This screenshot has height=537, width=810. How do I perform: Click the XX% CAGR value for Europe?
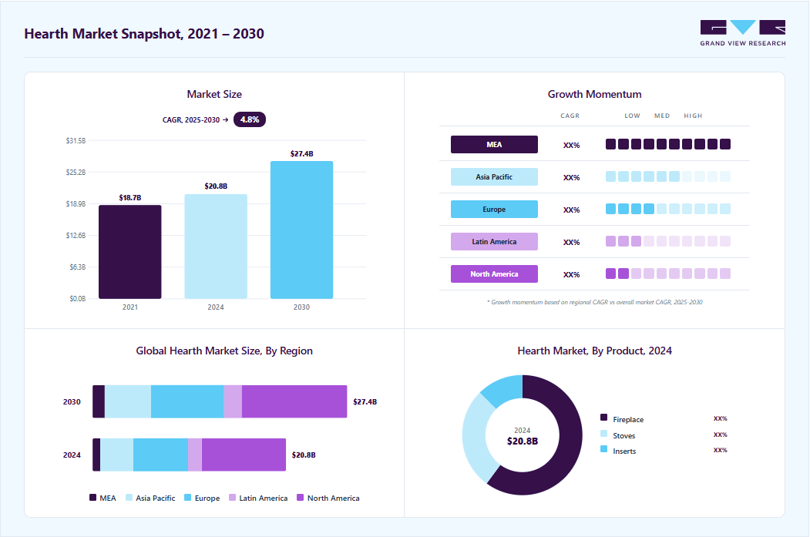coord(571,210)
